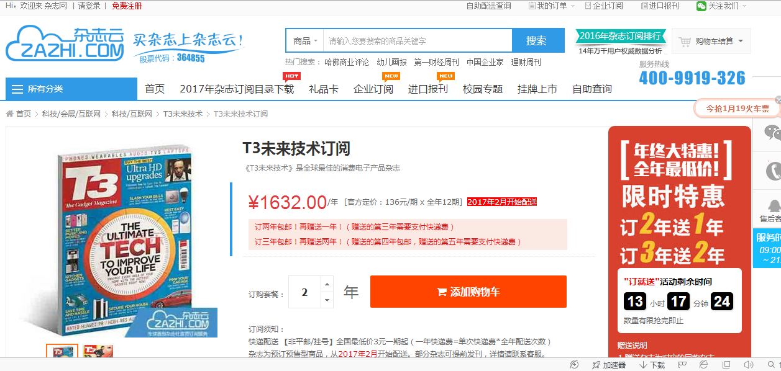Screen dimensions: 781x371
Task: Click hot search term 第一财经周刊
Action: pos(437,62)
